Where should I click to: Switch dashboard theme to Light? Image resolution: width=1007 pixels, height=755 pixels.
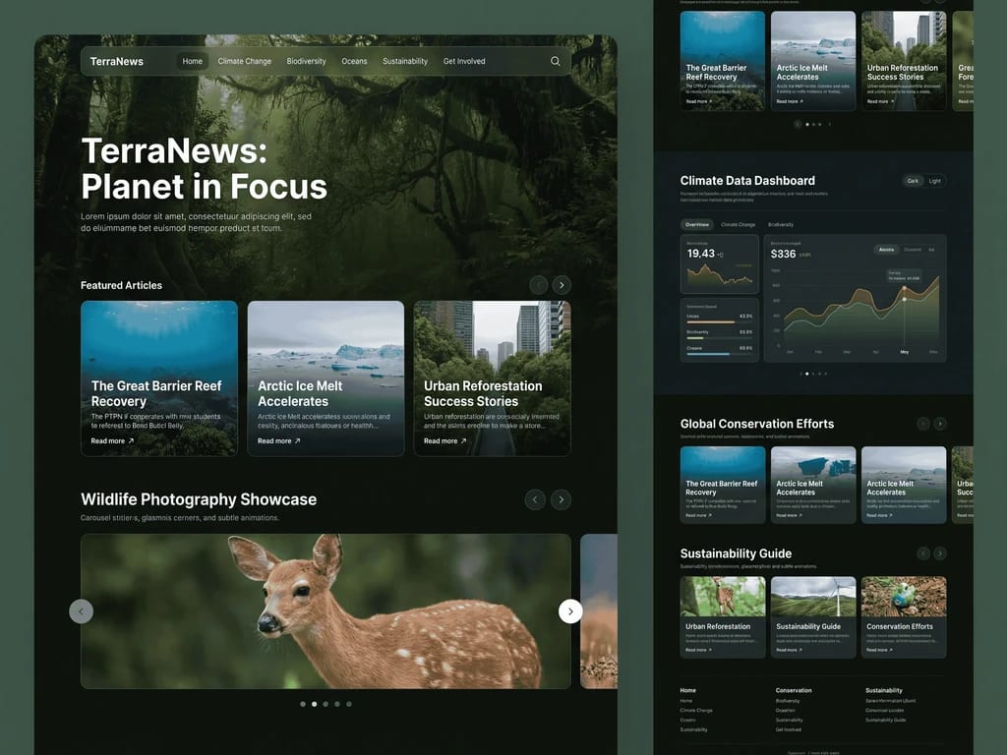934,181
